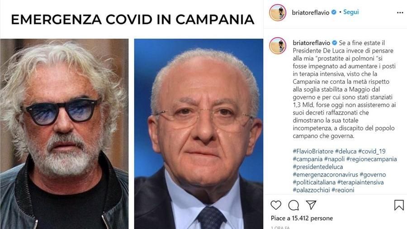The image size is (407, 229).
Task: Open the briatoreflavio username in header
Action: pyautogui.click(x=310, y=13)
